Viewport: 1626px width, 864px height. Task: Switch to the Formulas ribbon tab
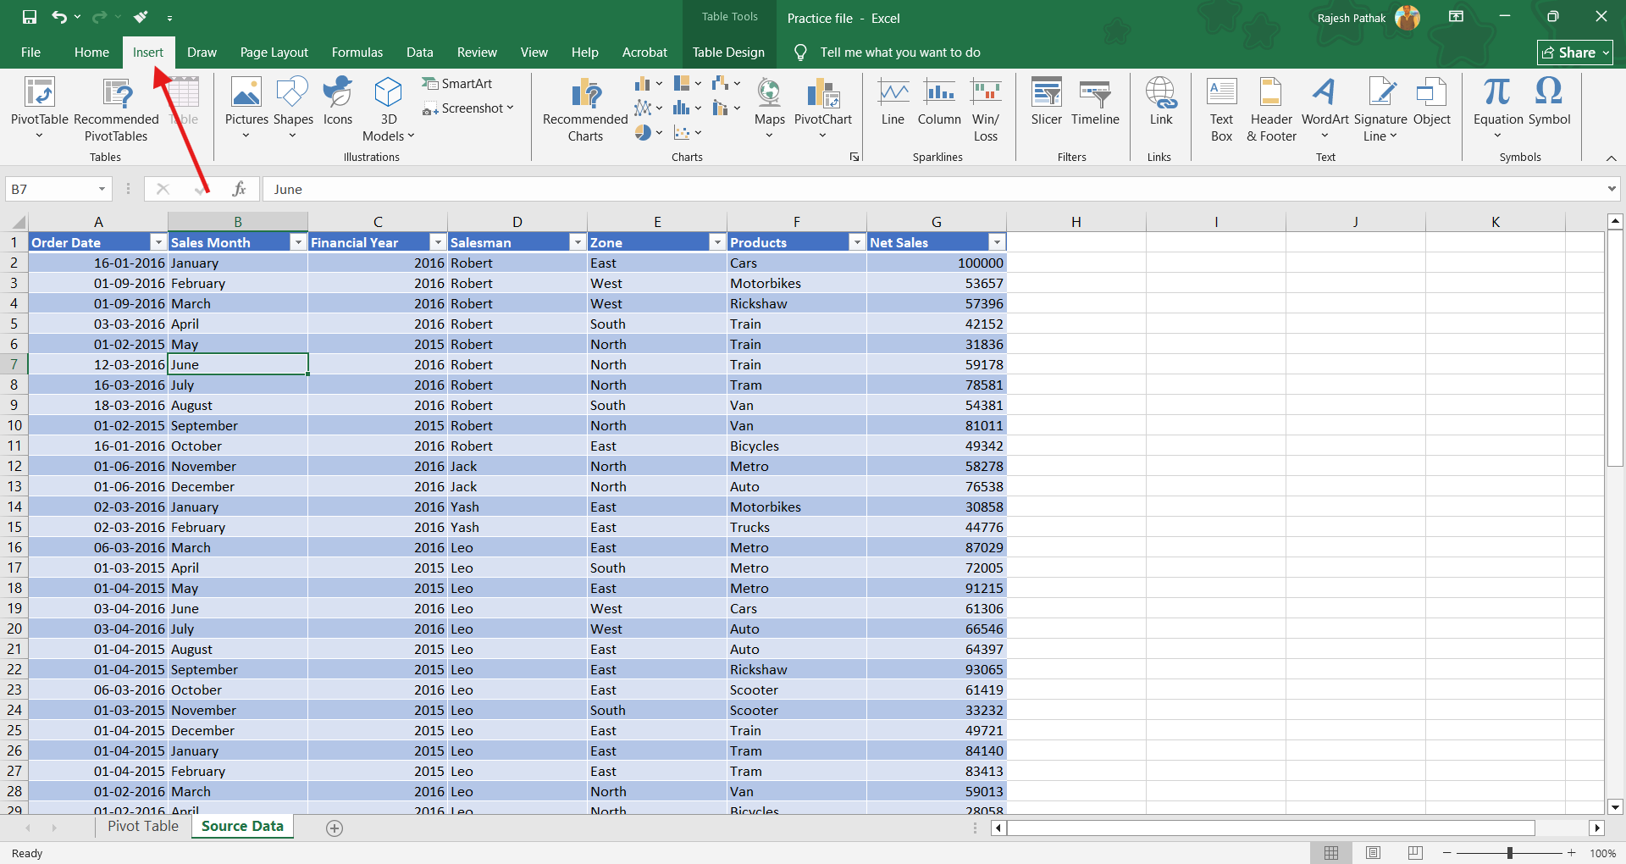point(357,53)
